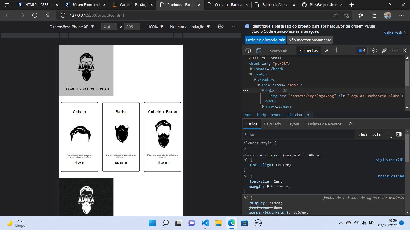The width and height of the screenshot is (410, 230).
Task: Dismiss the root folder info bar
Action: pos(405,33)
